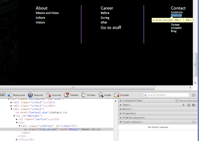Select the Email Us anchor DOM row
This screenshot has width=199, height=141.
57,129
